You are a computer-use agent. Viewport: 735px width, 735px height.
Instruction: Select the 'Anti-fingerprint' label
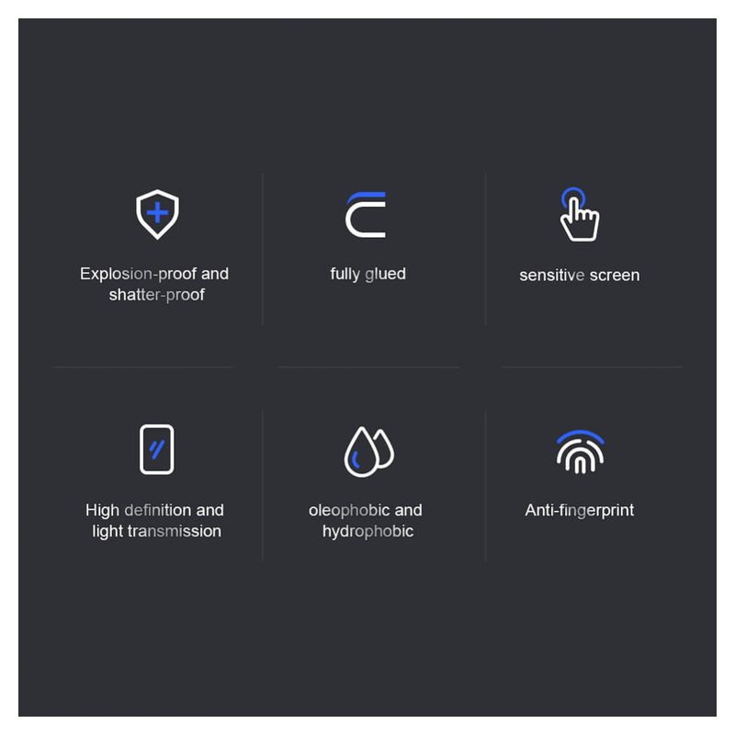[x=580, y=511]
